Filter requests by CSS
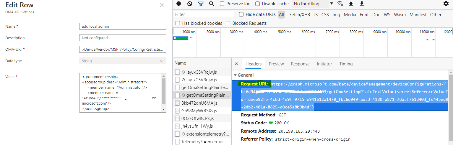 (x=325, y=14)
